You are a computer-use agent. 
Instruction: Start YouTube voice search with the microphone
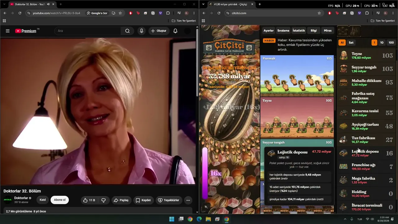point(141,31)
